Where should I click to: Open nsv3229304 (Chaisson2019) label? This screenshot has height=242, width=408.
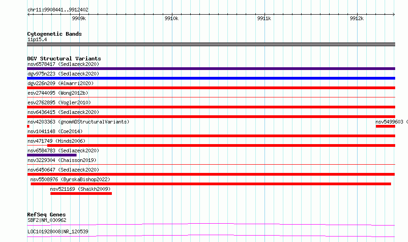coord(62,160)
